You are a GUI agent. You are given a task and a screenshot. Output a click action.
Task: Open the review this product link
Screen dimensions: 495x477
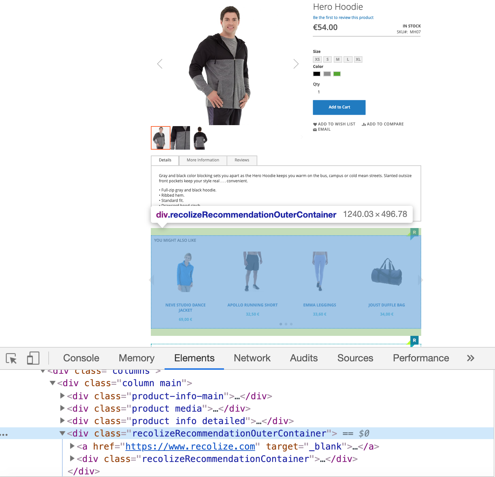[343, 18]
